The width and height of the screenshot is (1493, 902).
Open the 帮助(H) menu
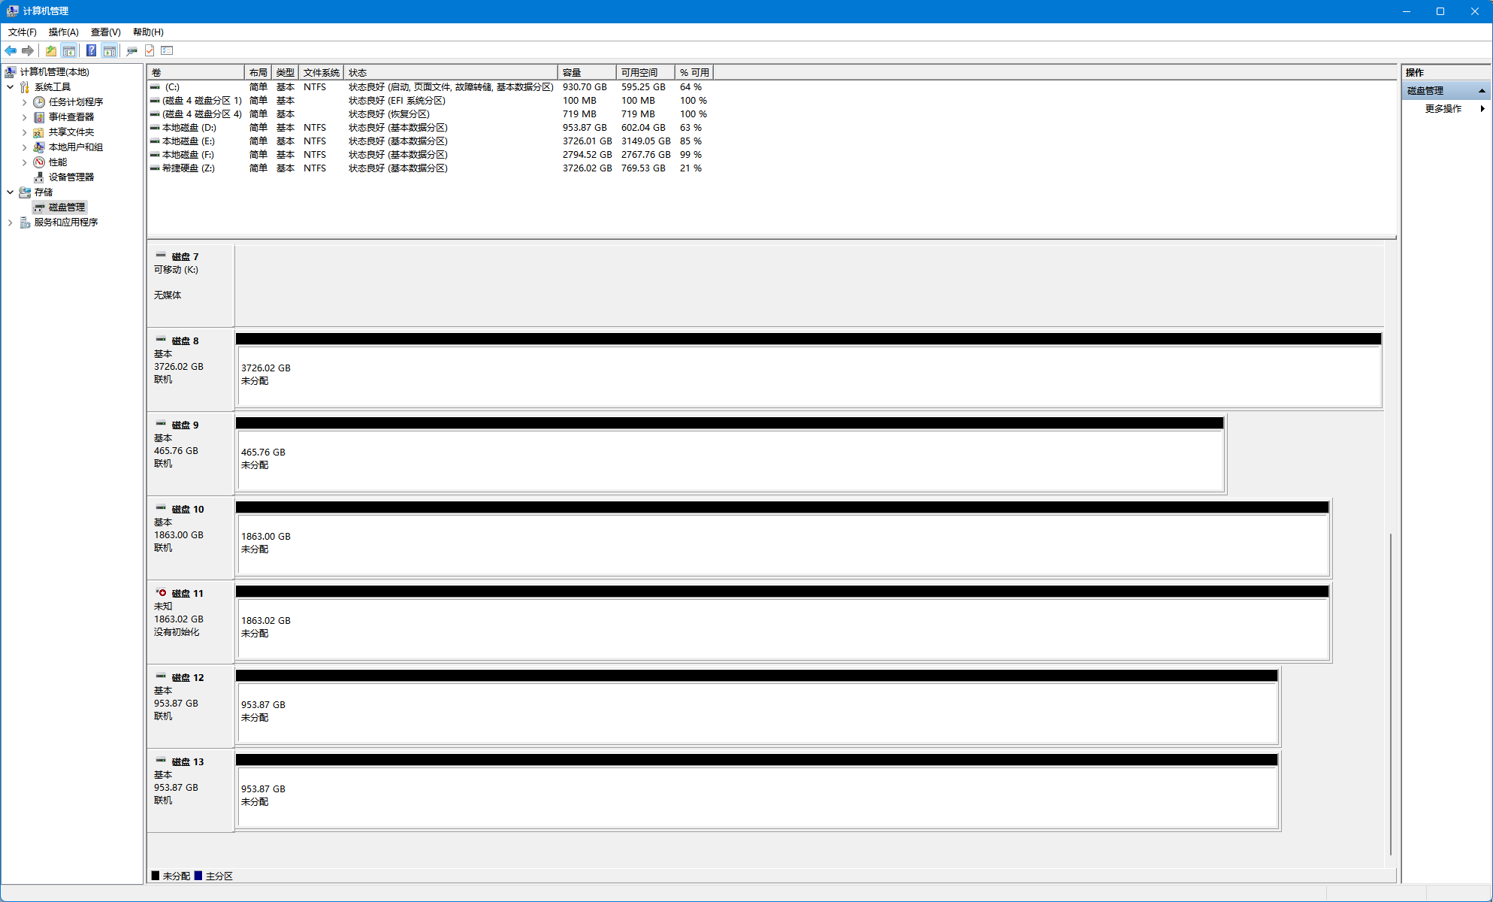[x=148, y=32]
